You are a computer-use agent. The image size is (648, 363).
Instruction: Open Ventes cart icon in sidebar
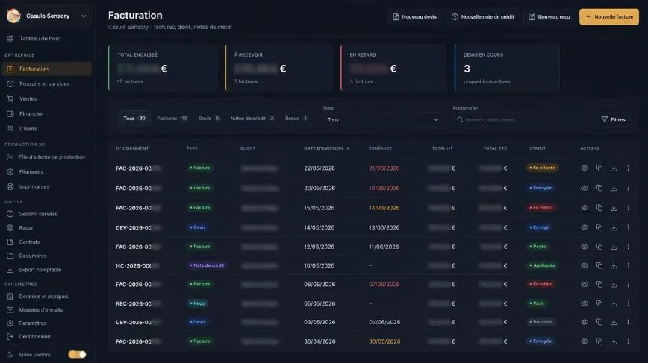tap(10, 98)
